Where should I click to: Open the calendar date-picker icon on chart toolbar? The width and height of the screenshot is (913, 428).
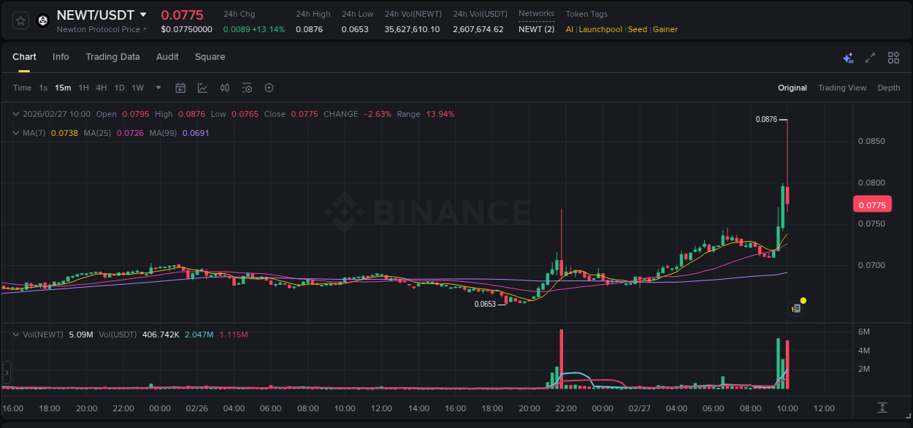(180, 88)
